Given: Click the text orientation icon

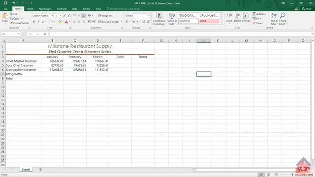Looking at the screenshot, I should pos(90,15).
